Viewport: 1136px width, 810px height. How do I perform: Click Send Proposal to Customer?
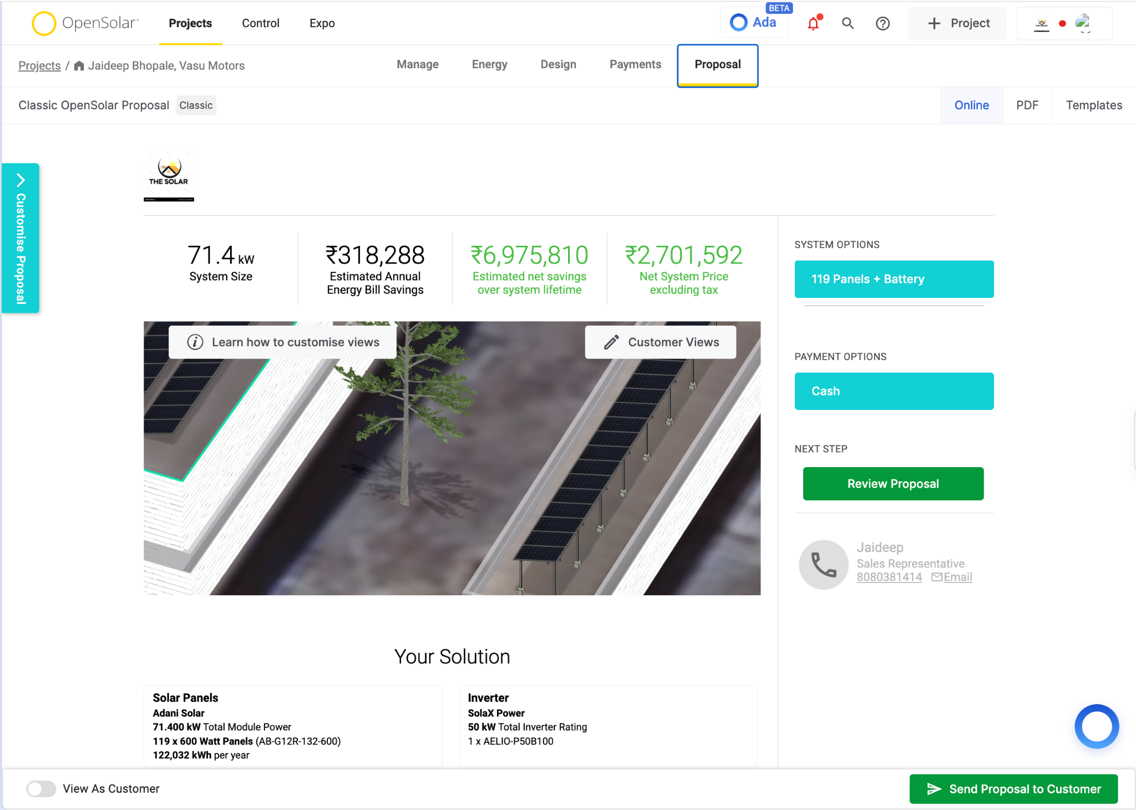click(x=1014, y=789)
